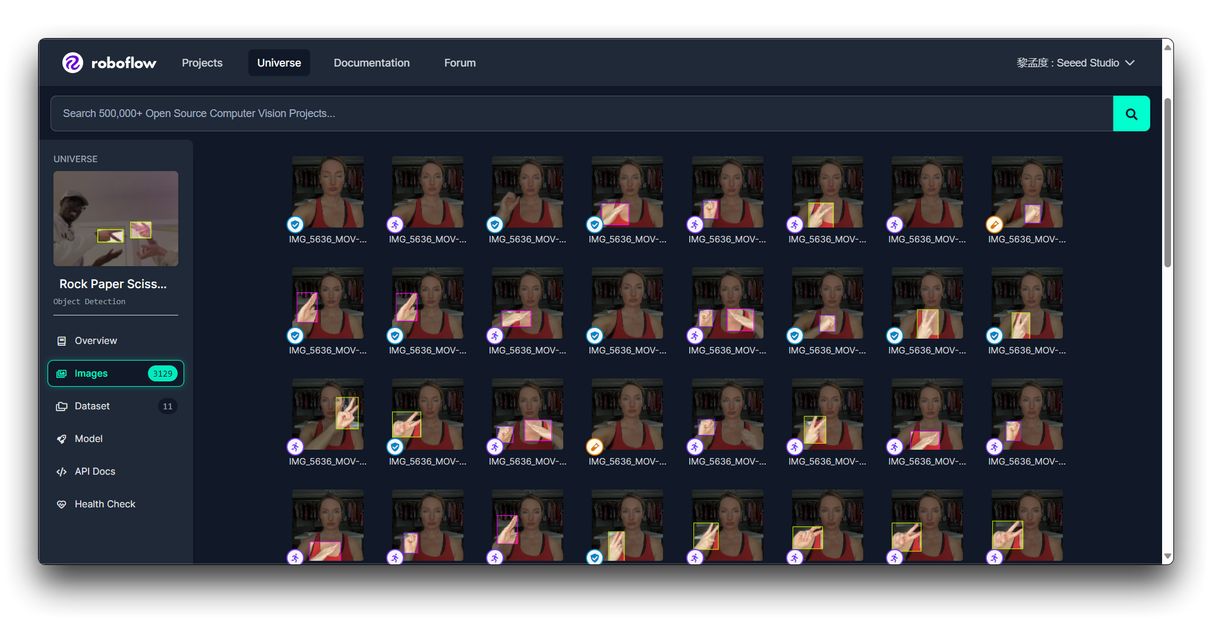Click the Health Check heart icon
This screenshot has height=622, width=1212.
point(61,504)
